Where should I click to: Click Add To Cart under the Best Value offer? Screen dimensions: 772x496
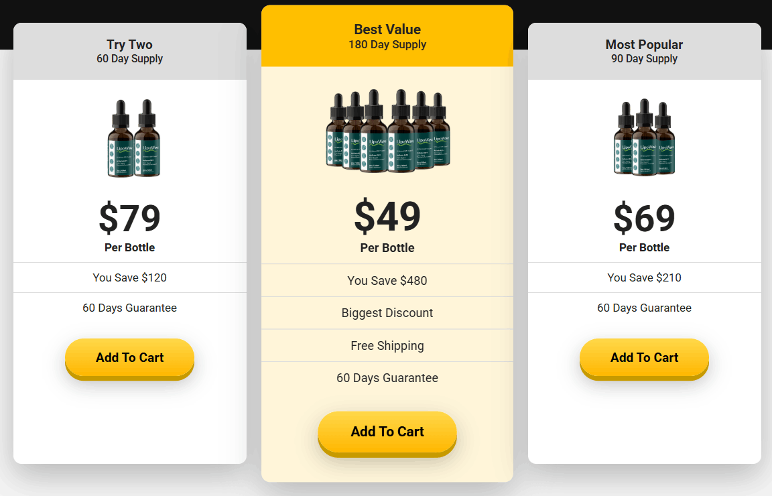coord(387,432)
